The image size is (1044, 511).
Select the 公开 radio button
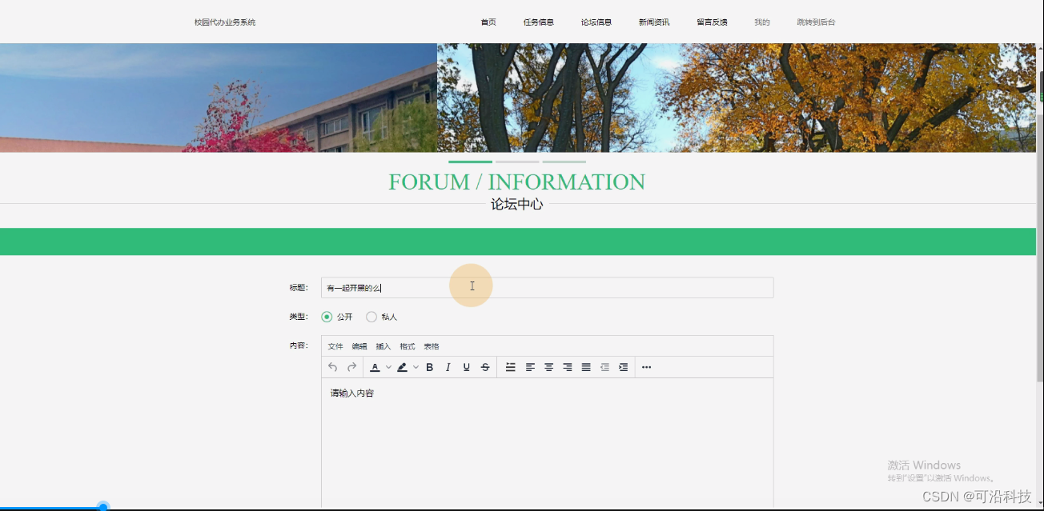327,317
